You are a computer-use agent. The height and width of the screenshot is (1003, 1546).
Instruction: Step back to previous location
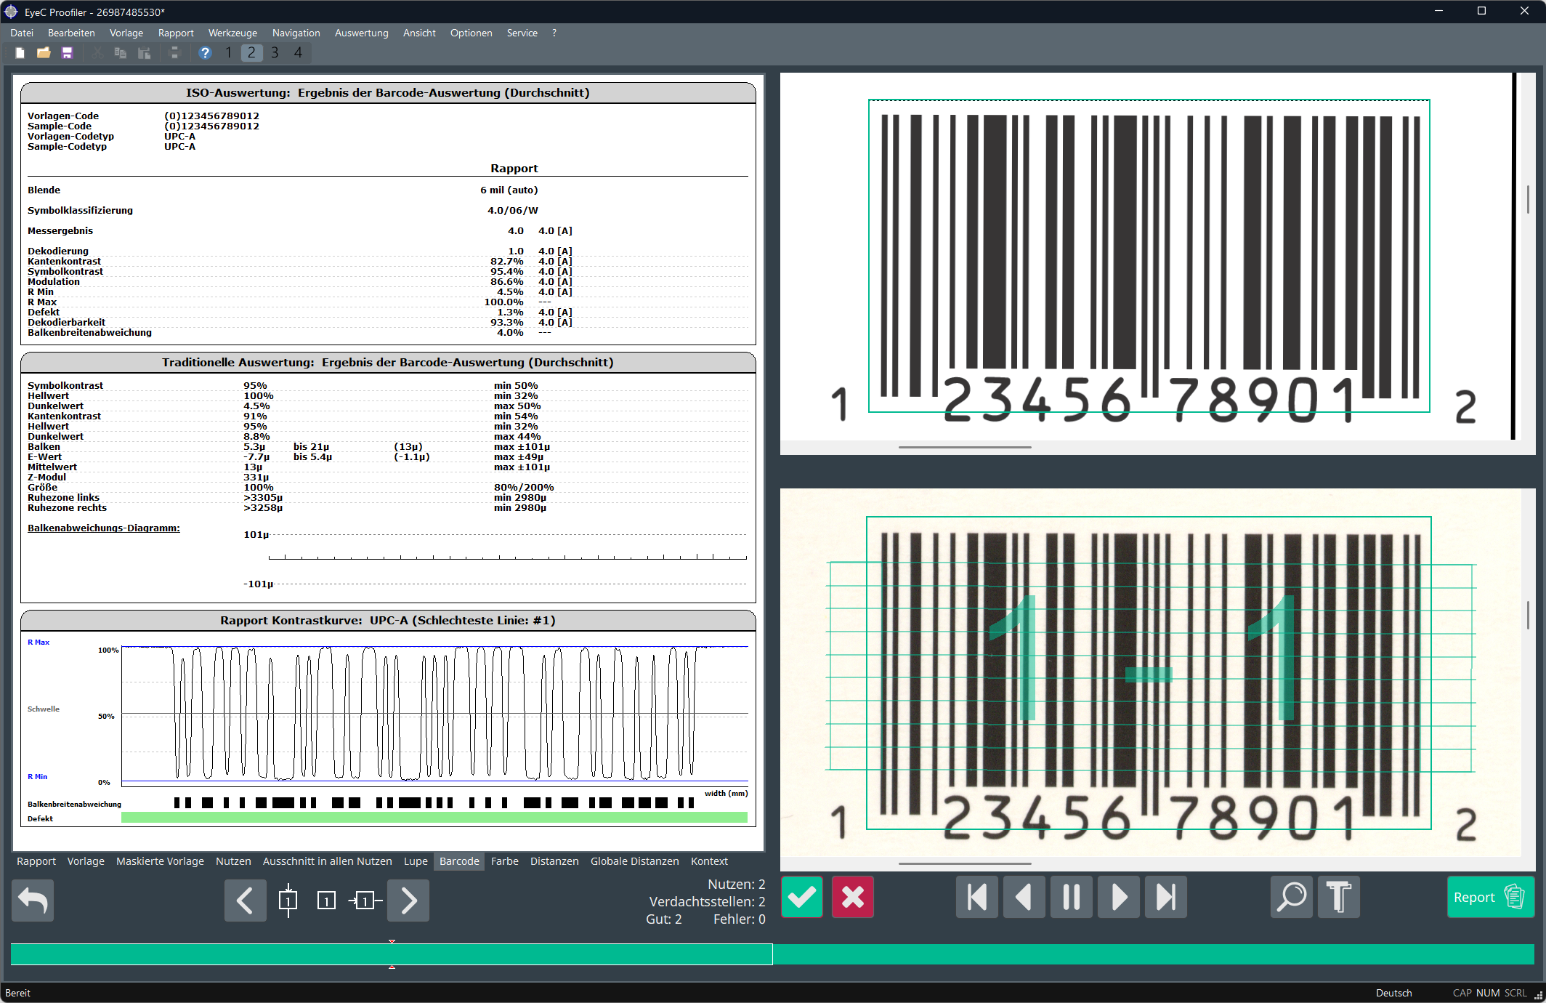coord(1024,897)
